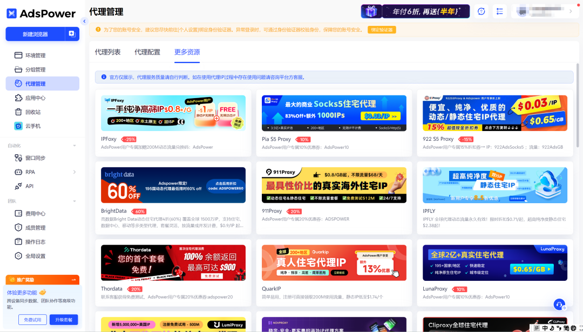Click the 分组管理 folder icon
This screenshot has height=332, width=583.
(18, 70)
